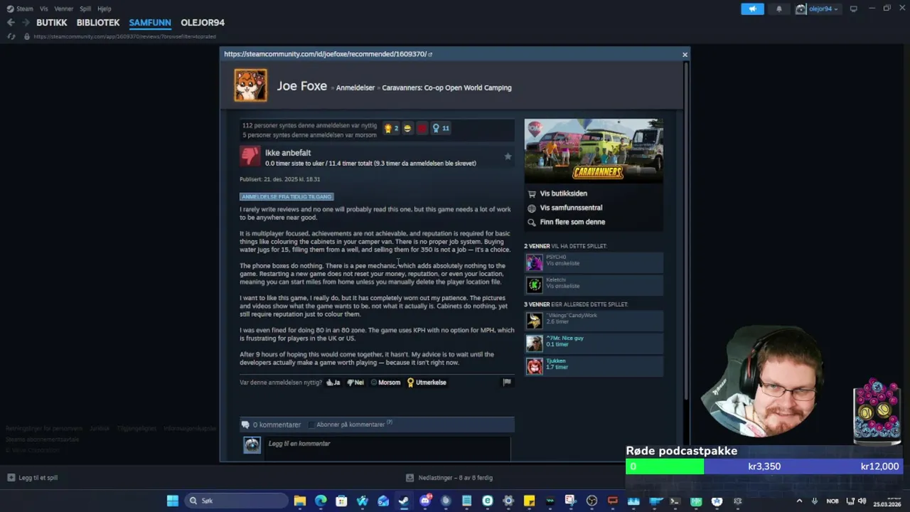Screen dimensions: 910x512
Task: Open the bell notifications
Action: coord(778,9)
